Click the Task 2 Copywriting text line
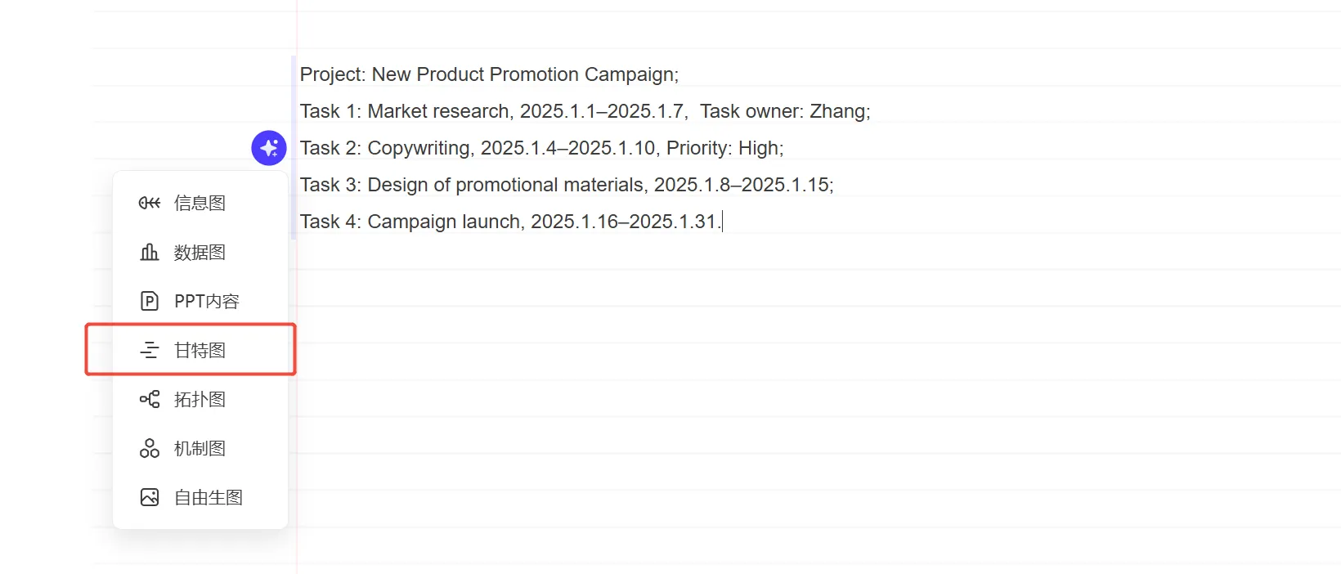Image resolution: width=1341 pixels, height=574 pixels. point(541,148)
